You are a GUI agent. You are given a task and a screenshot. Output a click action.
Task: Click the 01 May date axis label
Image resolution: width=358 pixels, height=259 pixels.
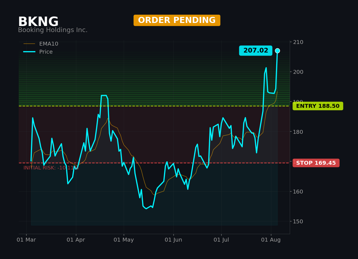[124, 240]
